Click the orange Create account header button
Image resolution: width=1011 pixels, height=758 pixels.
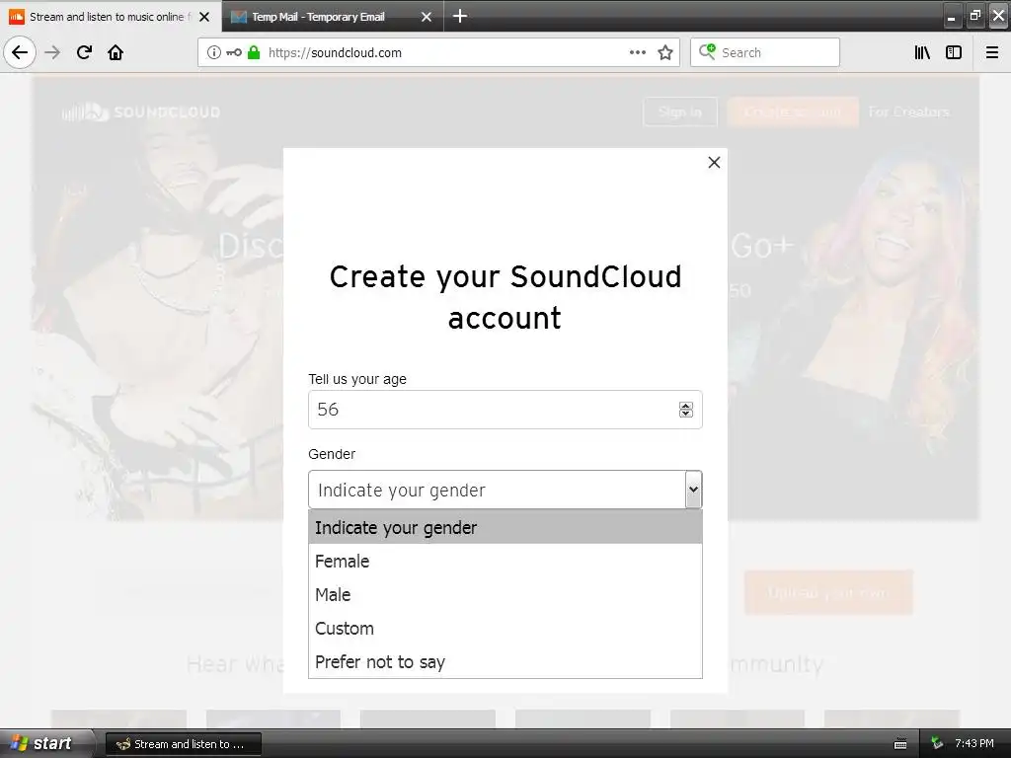(x=793, y=113)
